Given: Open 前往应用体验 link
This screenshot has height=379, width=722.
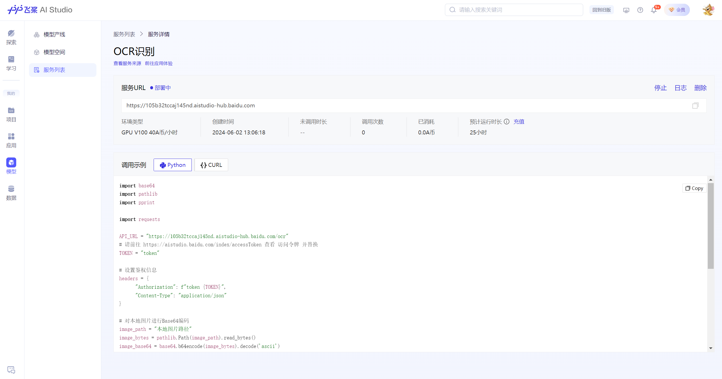Looking at the screenshot, I should point(159,63).
